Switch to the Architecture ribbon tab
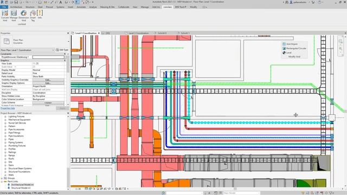The height and width of the screenshot is (195, 347). tap(16, 7)
